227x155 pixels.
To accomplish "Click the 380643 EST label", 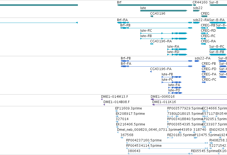I will [x=134, y=151].
